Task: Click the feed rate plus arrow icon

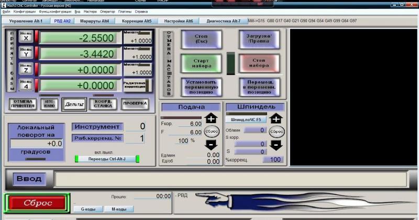Action: (211, 118)
